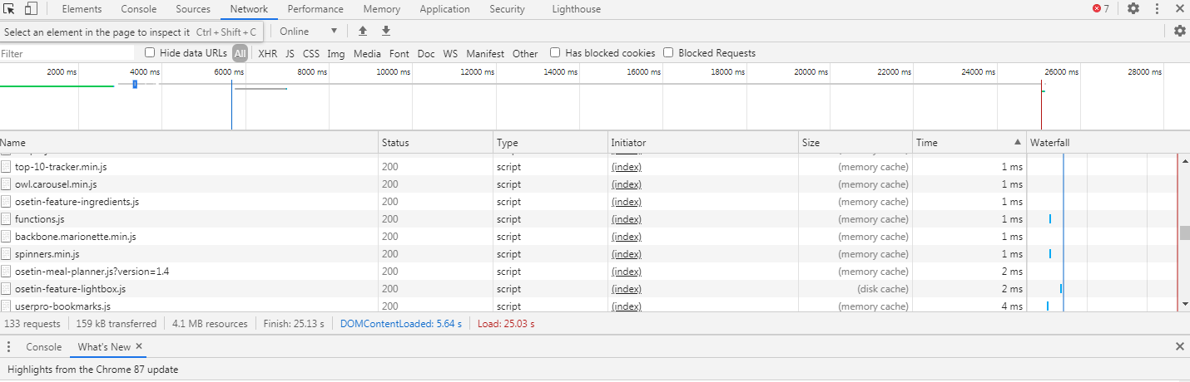Switch to the Elements tab
Screen dimensions: 1190x382
pyautogui.click(x=82, y=9)
